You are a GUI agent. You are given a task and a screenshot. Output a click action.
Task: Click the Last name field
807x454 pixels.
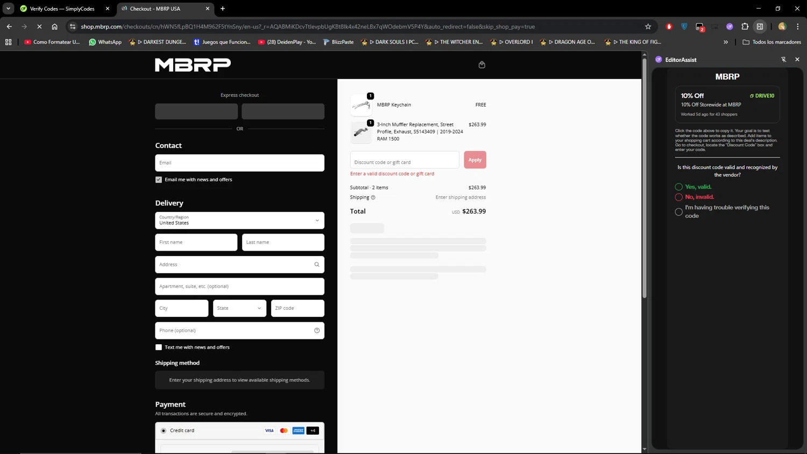click(x=283, y=242)
